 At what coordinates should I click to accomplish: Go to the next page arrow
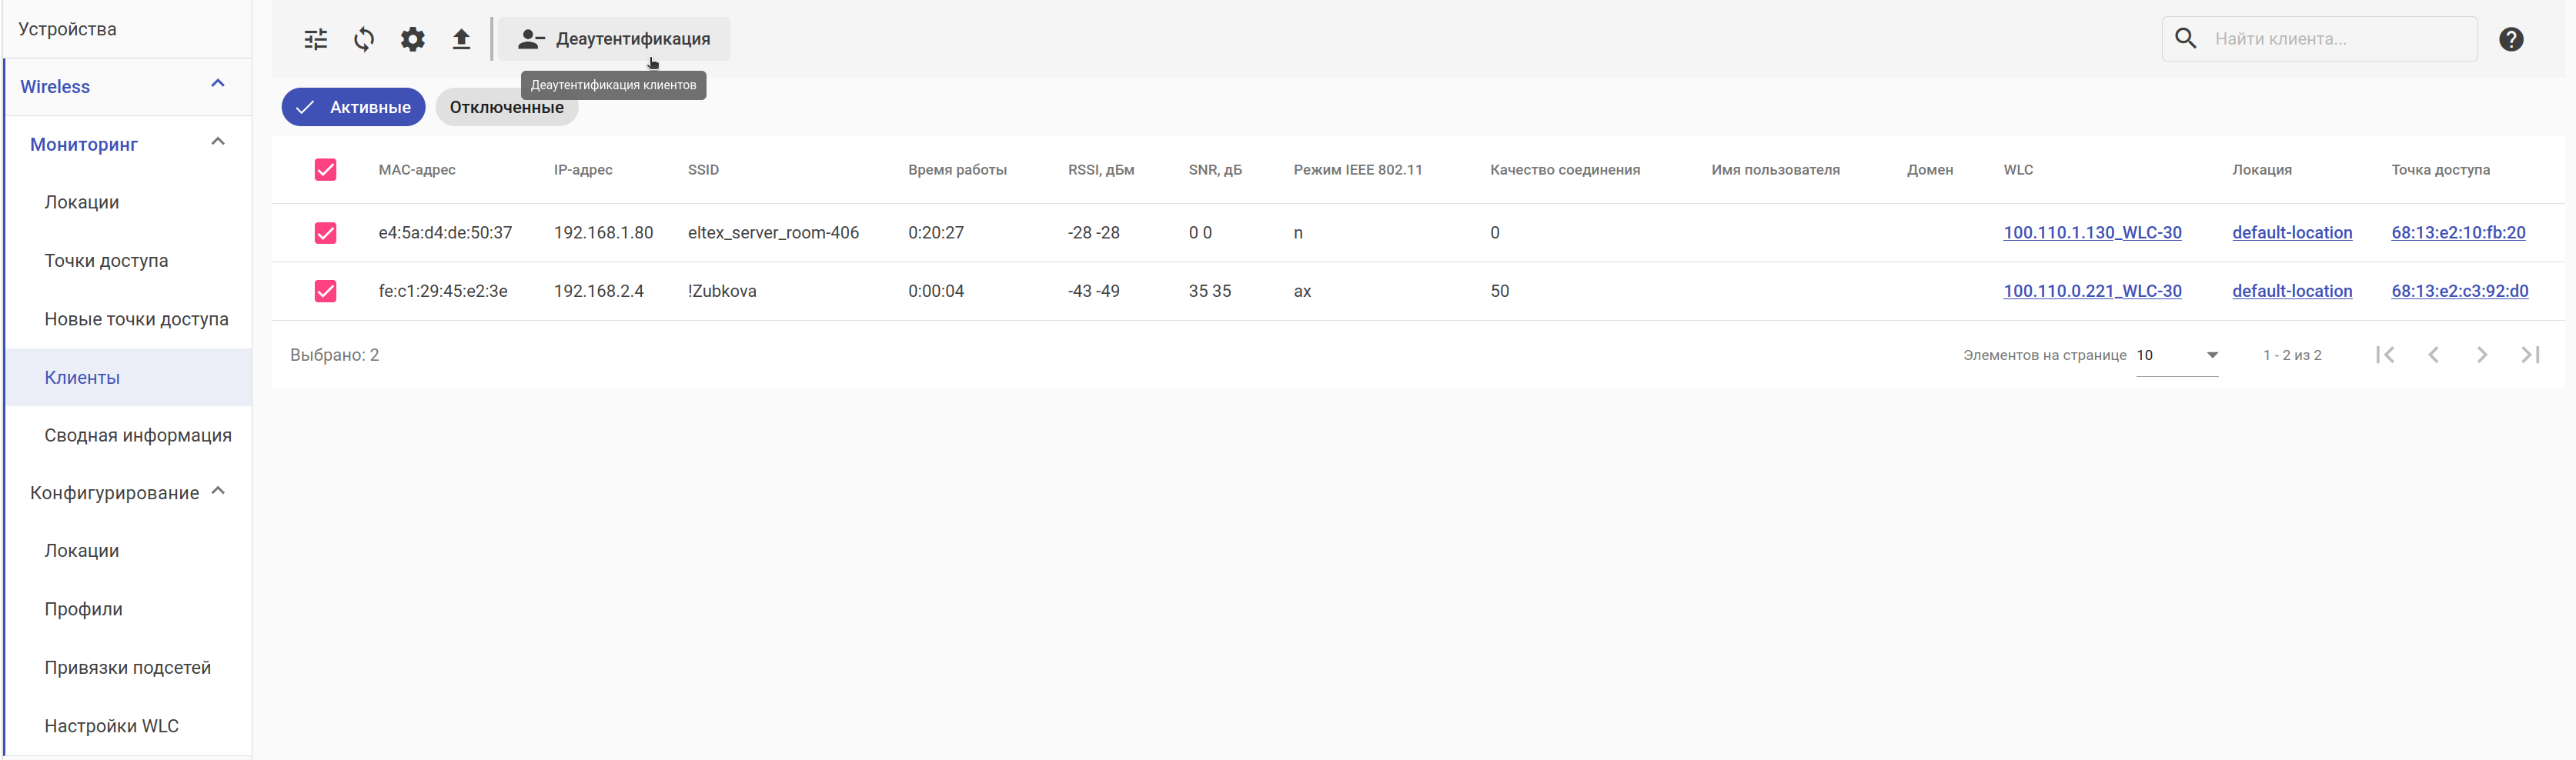pos(2481,355)
